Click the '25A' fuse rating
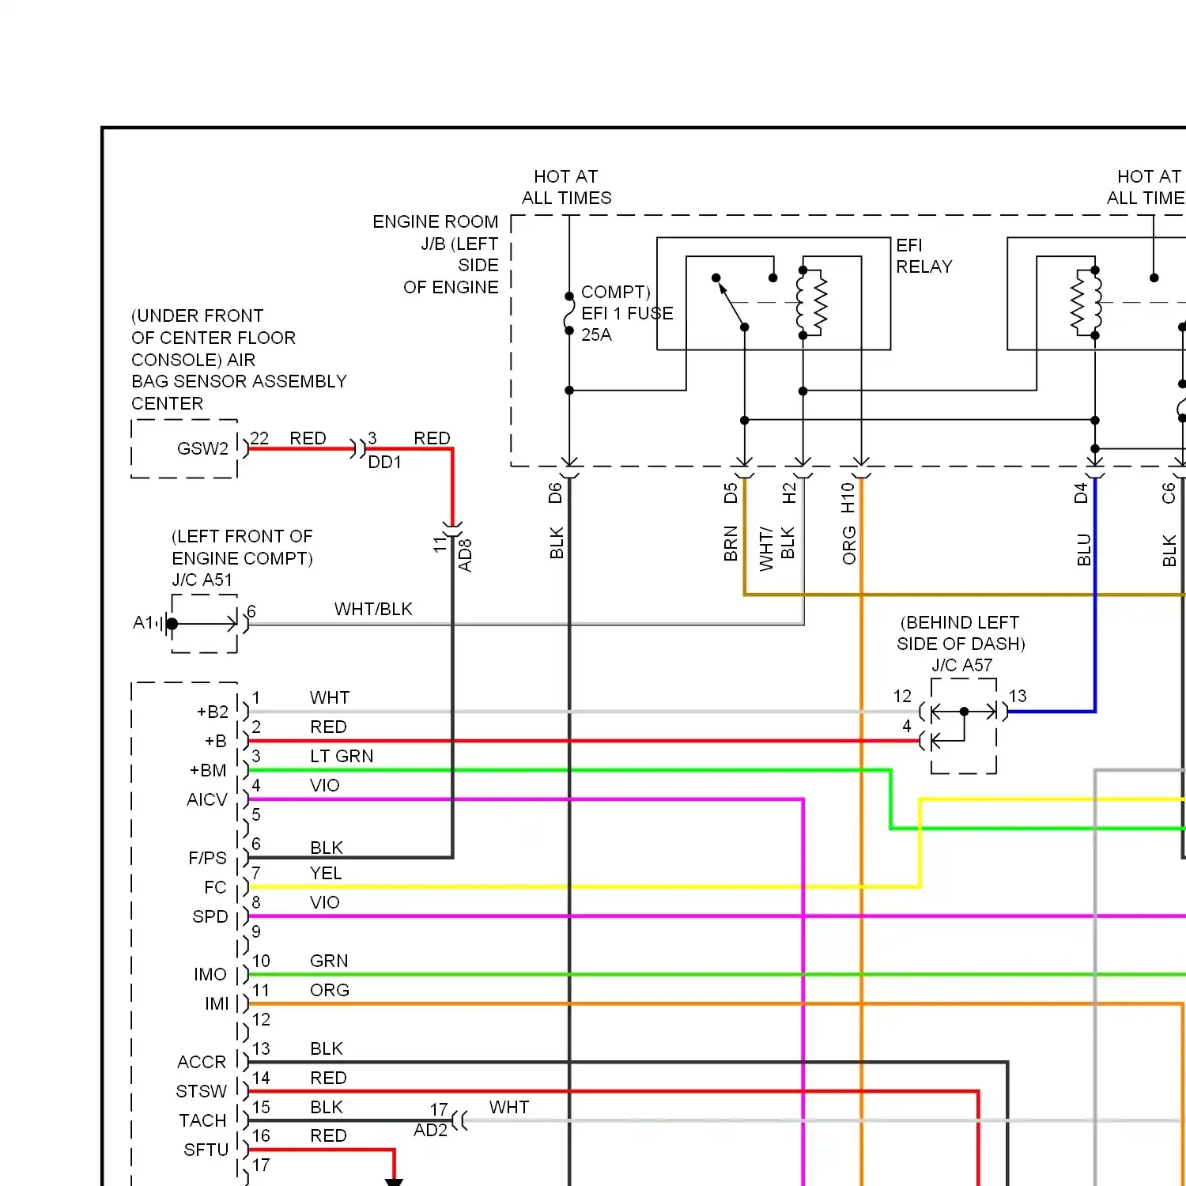This screenshot has height=1186, width=1186. pyautogui.click(x=596, y=334)
